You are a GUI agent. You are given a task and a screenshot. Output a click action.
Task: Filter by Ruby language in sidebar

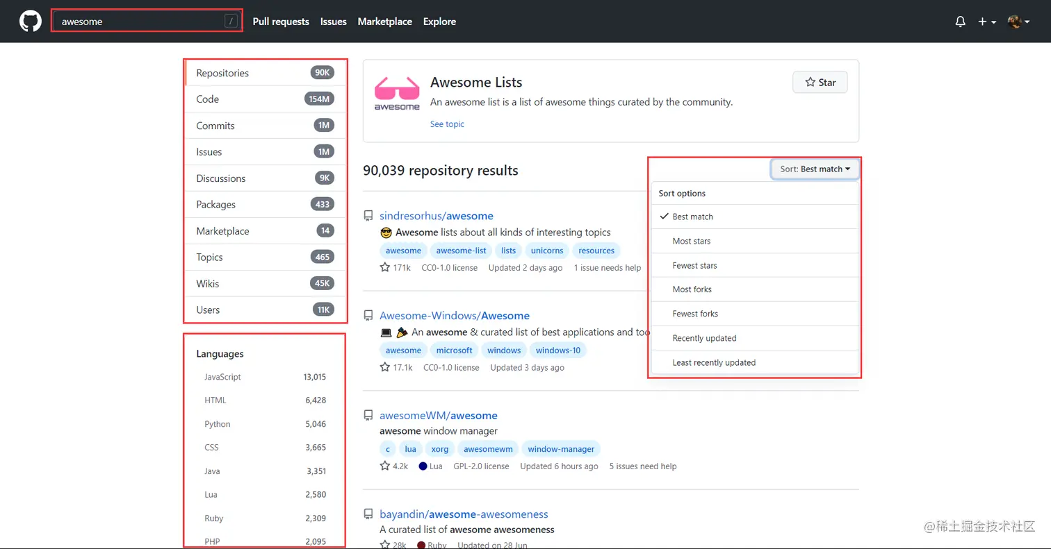coord(265,518)
